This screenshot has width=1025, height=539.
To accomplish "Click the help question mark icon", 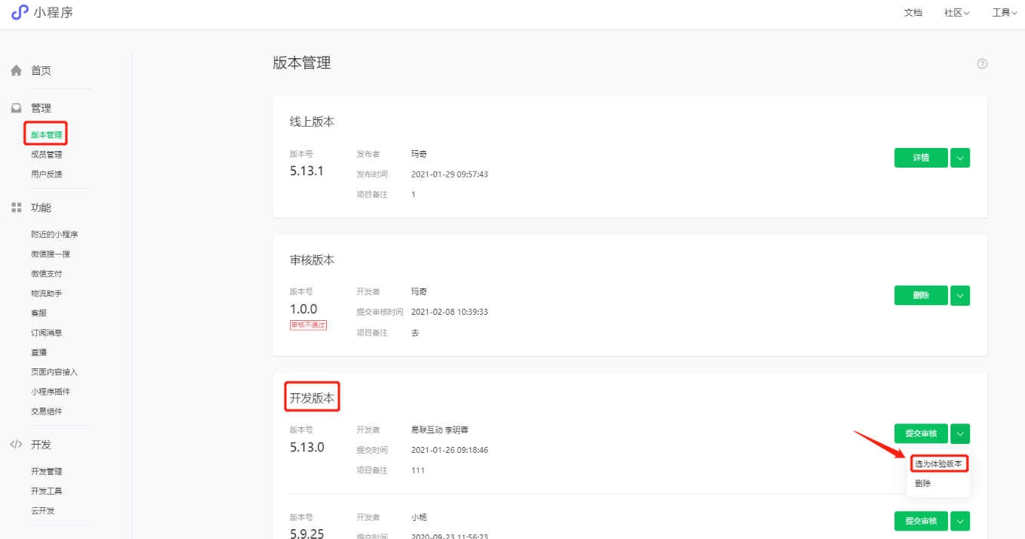I will 982,63.
